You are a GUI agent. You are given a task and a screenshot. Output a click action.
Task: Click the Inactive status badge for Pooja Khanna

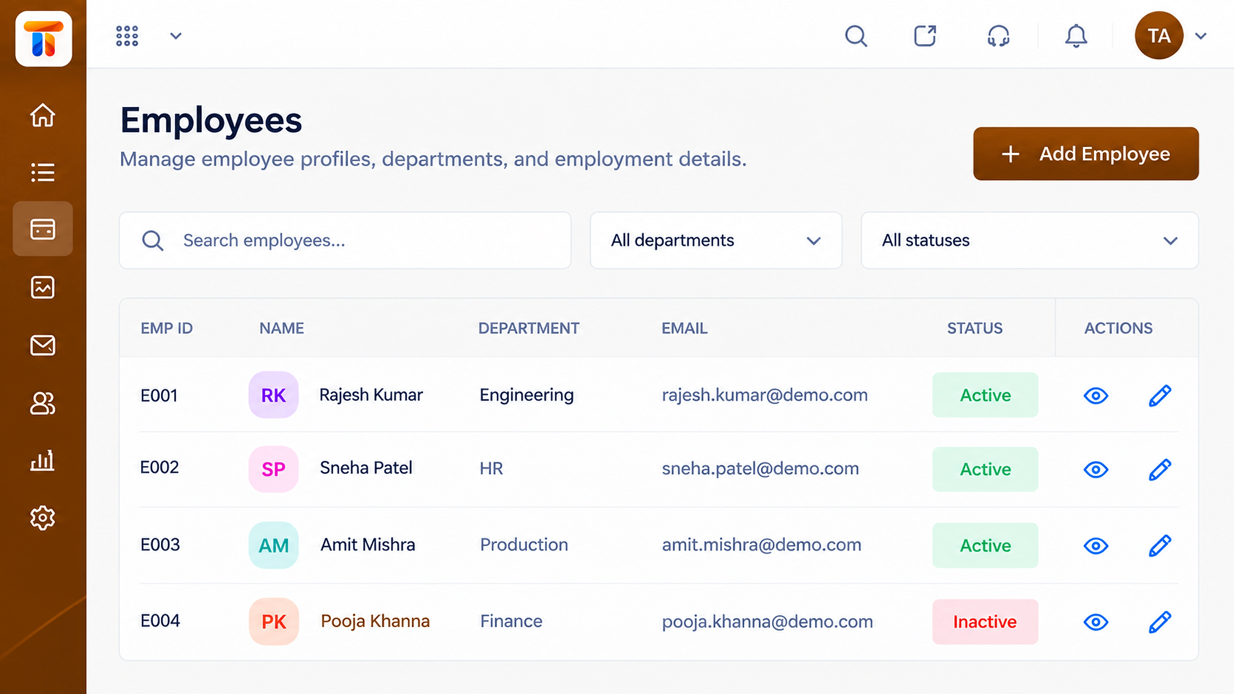985,622
